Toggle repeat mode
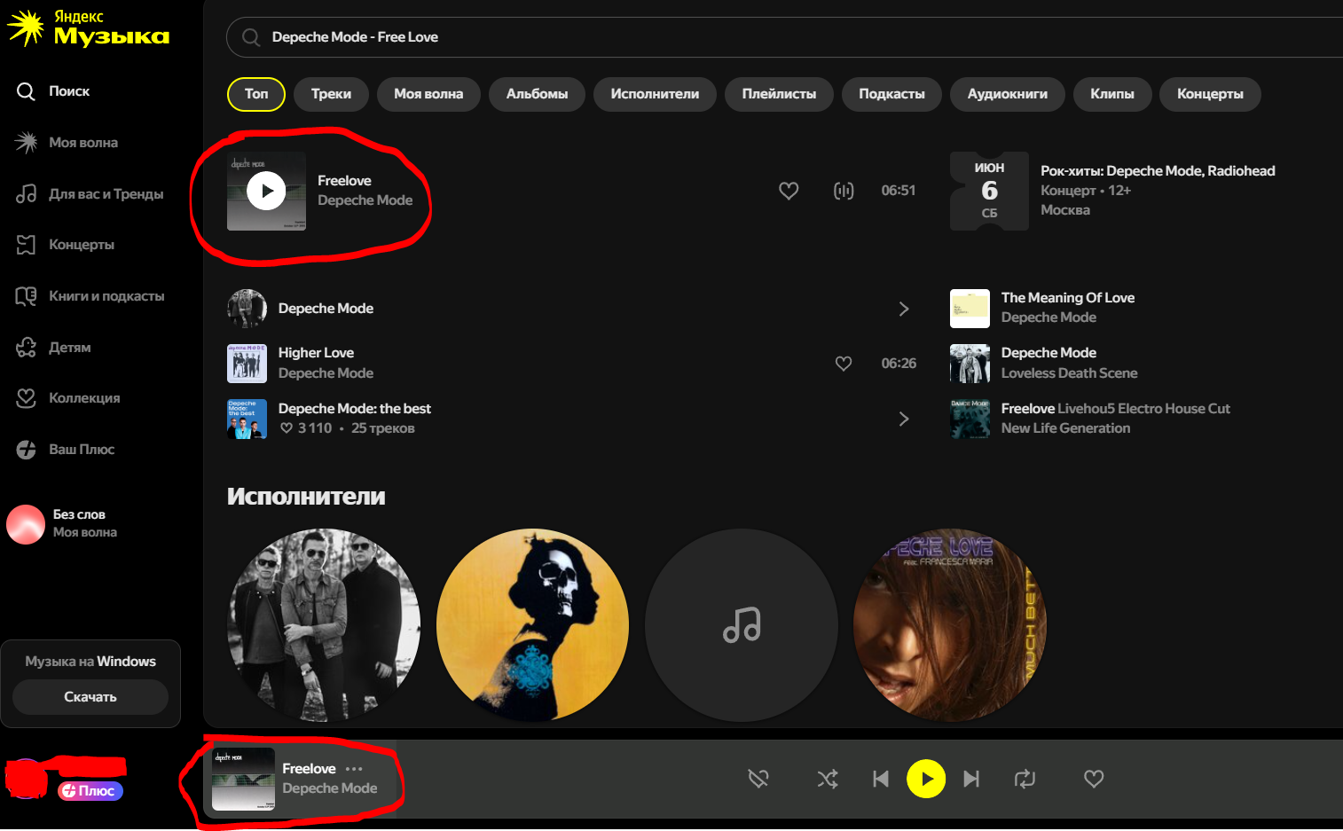The image size is (1343, 831). point(1025,780)
